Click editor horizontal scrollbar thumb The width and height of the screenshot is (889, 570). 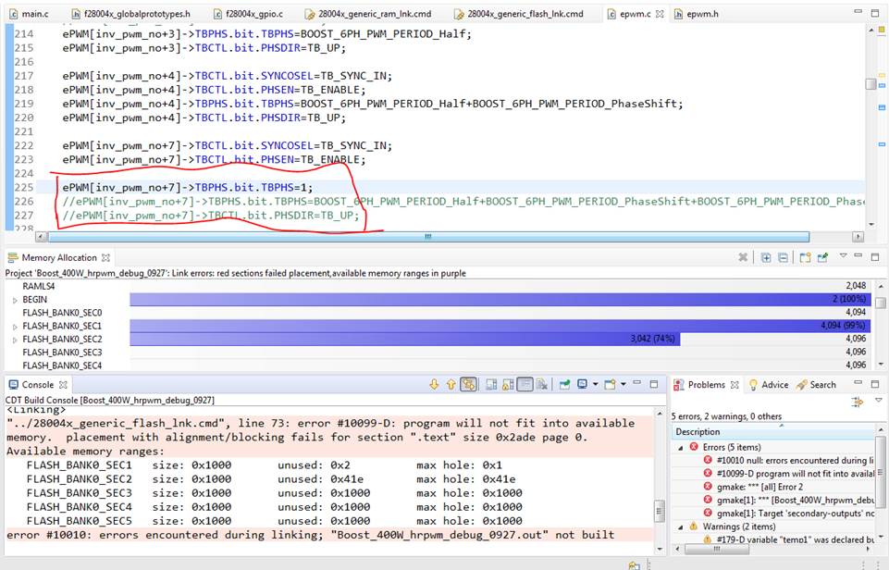tap(428, 237)
